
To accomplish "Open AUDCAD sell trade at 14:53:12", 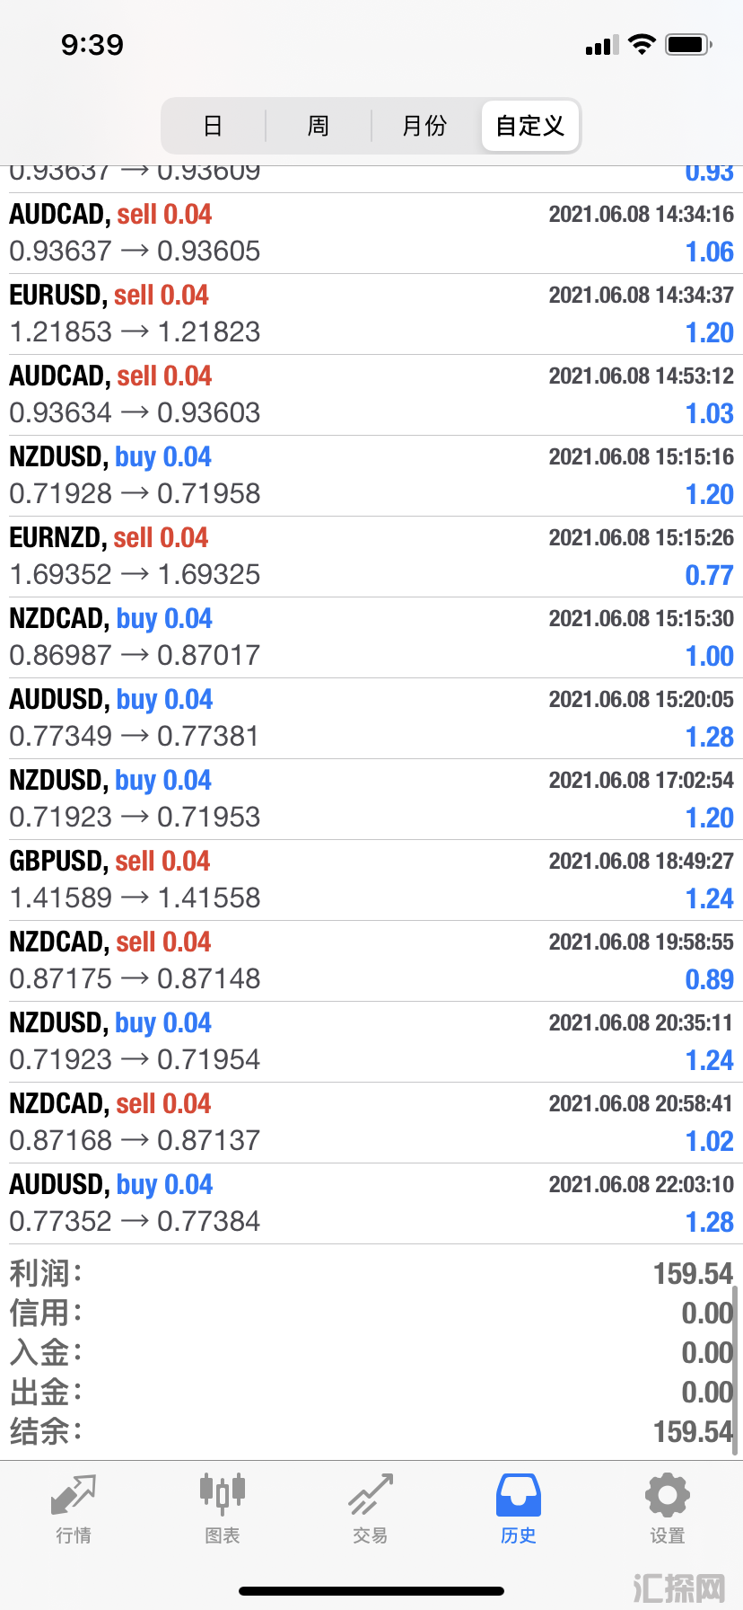I will (371, 395).
